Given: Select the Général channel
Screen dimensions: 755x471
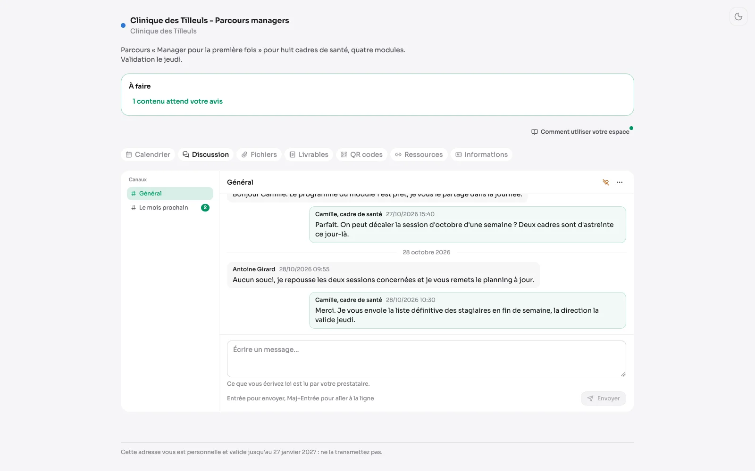Looking at the screenshot, I should (170, 194).
